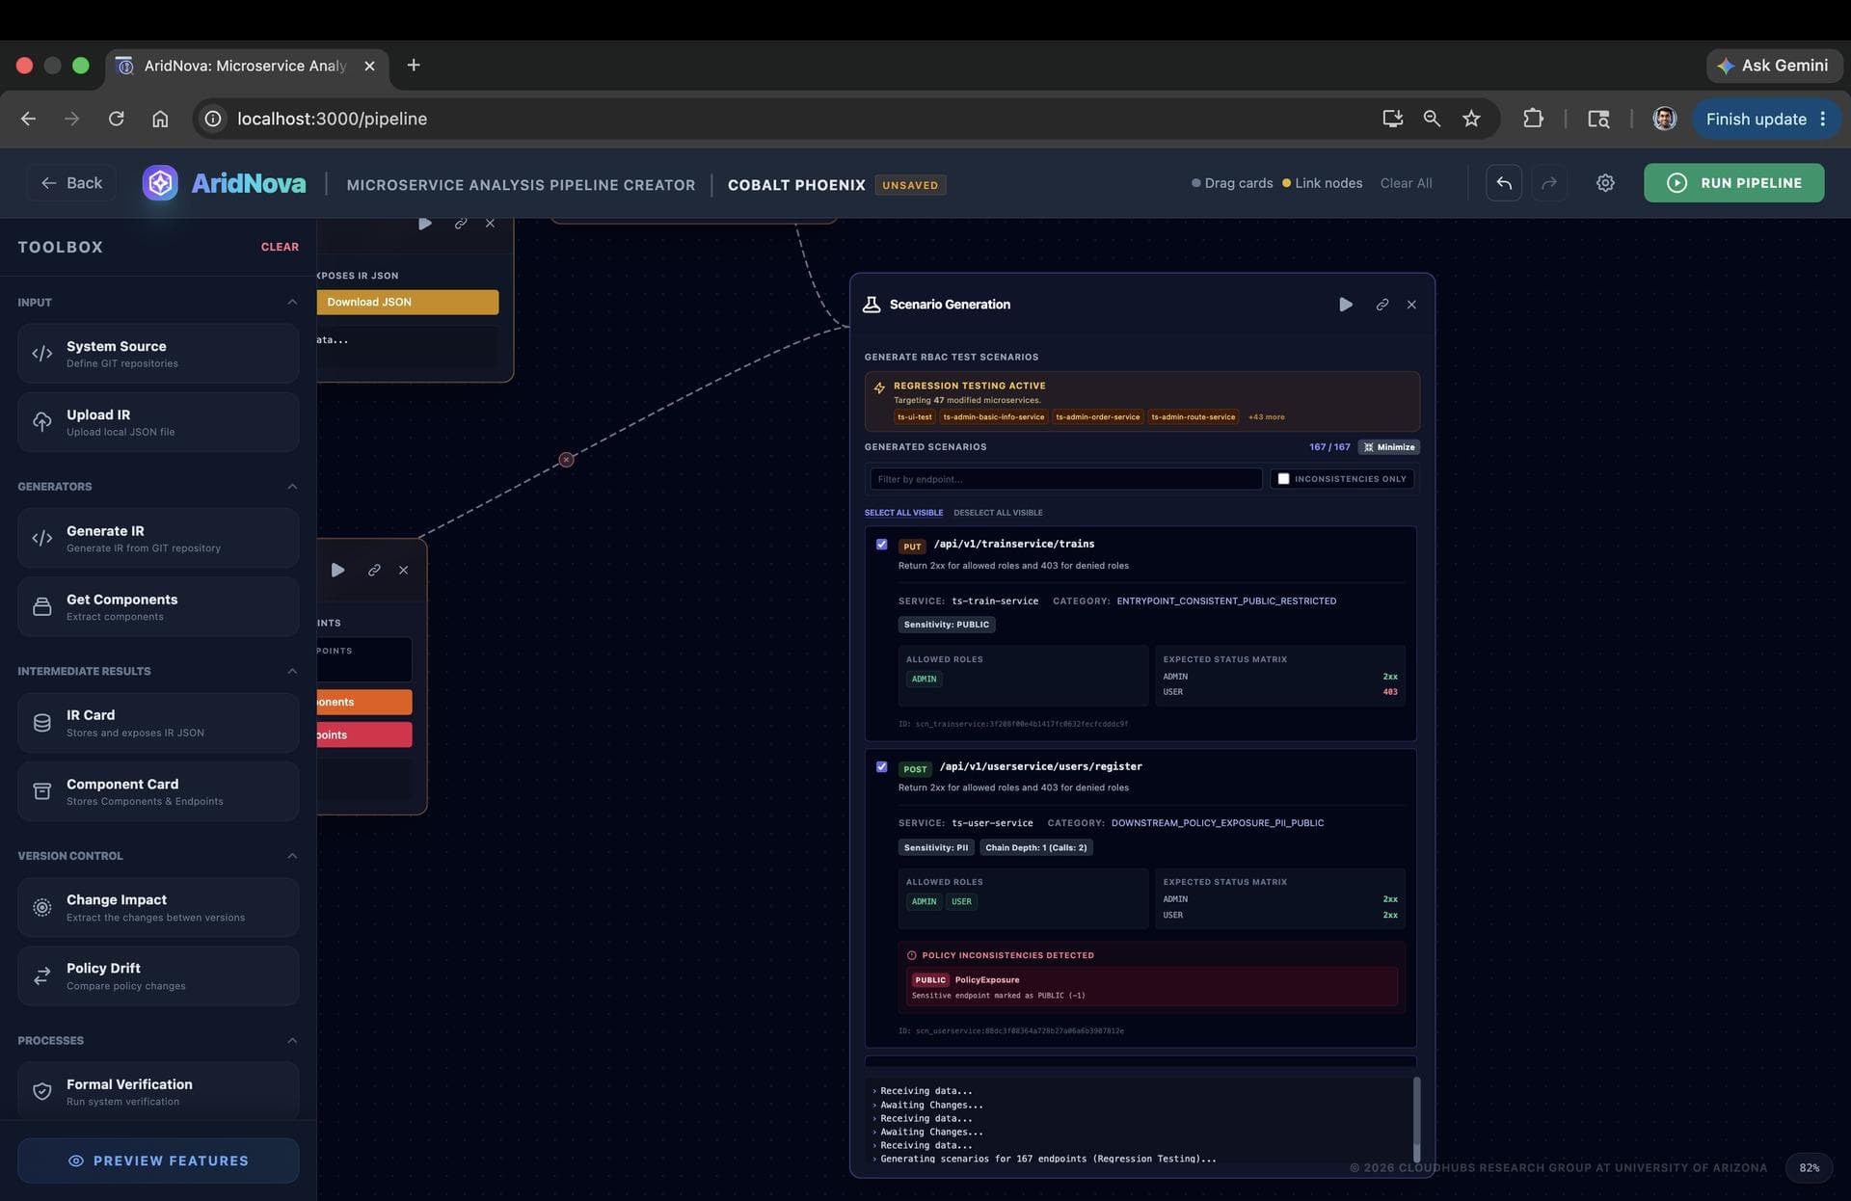The width and height of the screenshot is (1851, 1201).
Task: Select the System Source tool card
Action: pos(158,354)
